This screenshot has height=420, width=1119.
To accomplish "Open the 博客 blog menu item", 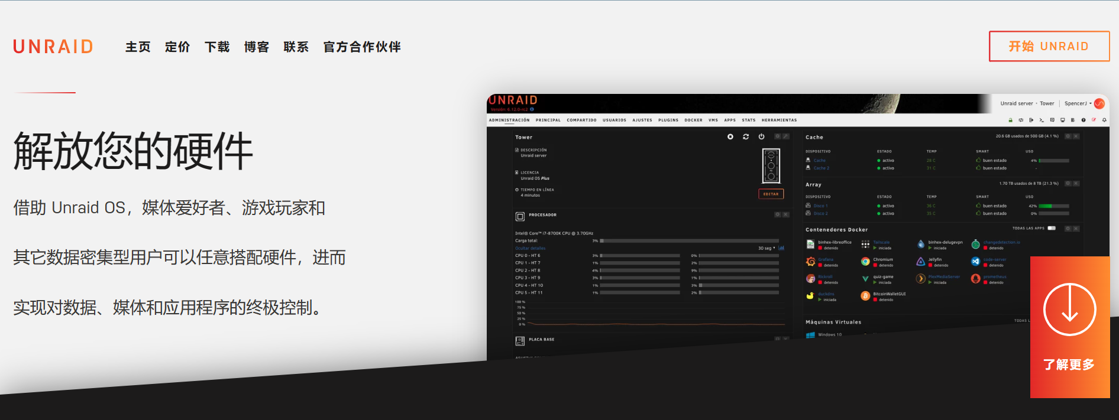I will (x=257, y=47).
